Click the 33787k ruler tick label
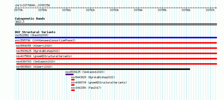Image resolution: width=224 pixels, height=100 pixels. pos(210,10)
